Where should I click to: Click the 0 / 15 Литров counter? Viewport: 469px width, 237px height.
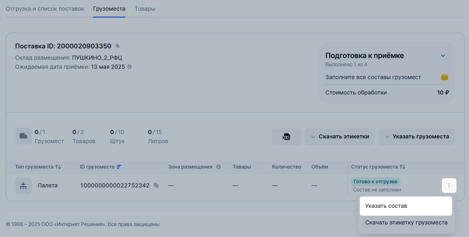158,137
